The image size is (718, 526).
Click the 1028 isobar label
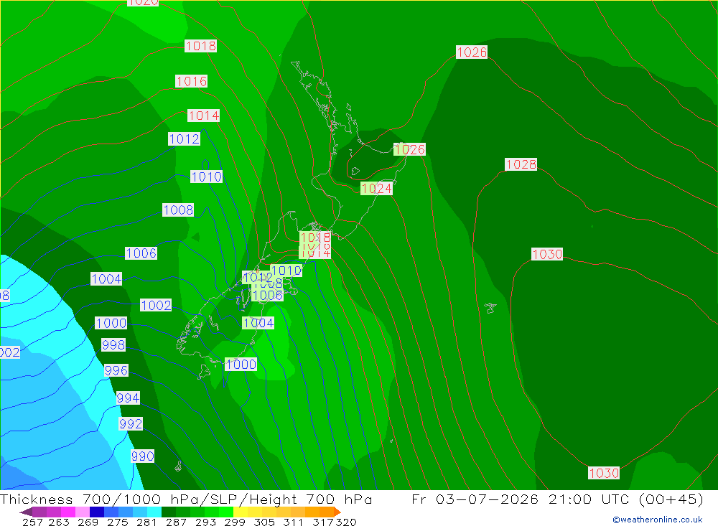(x=521, y=164)
